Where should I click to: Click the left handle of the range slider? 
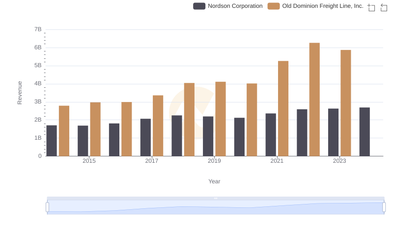tap(47, 207)
